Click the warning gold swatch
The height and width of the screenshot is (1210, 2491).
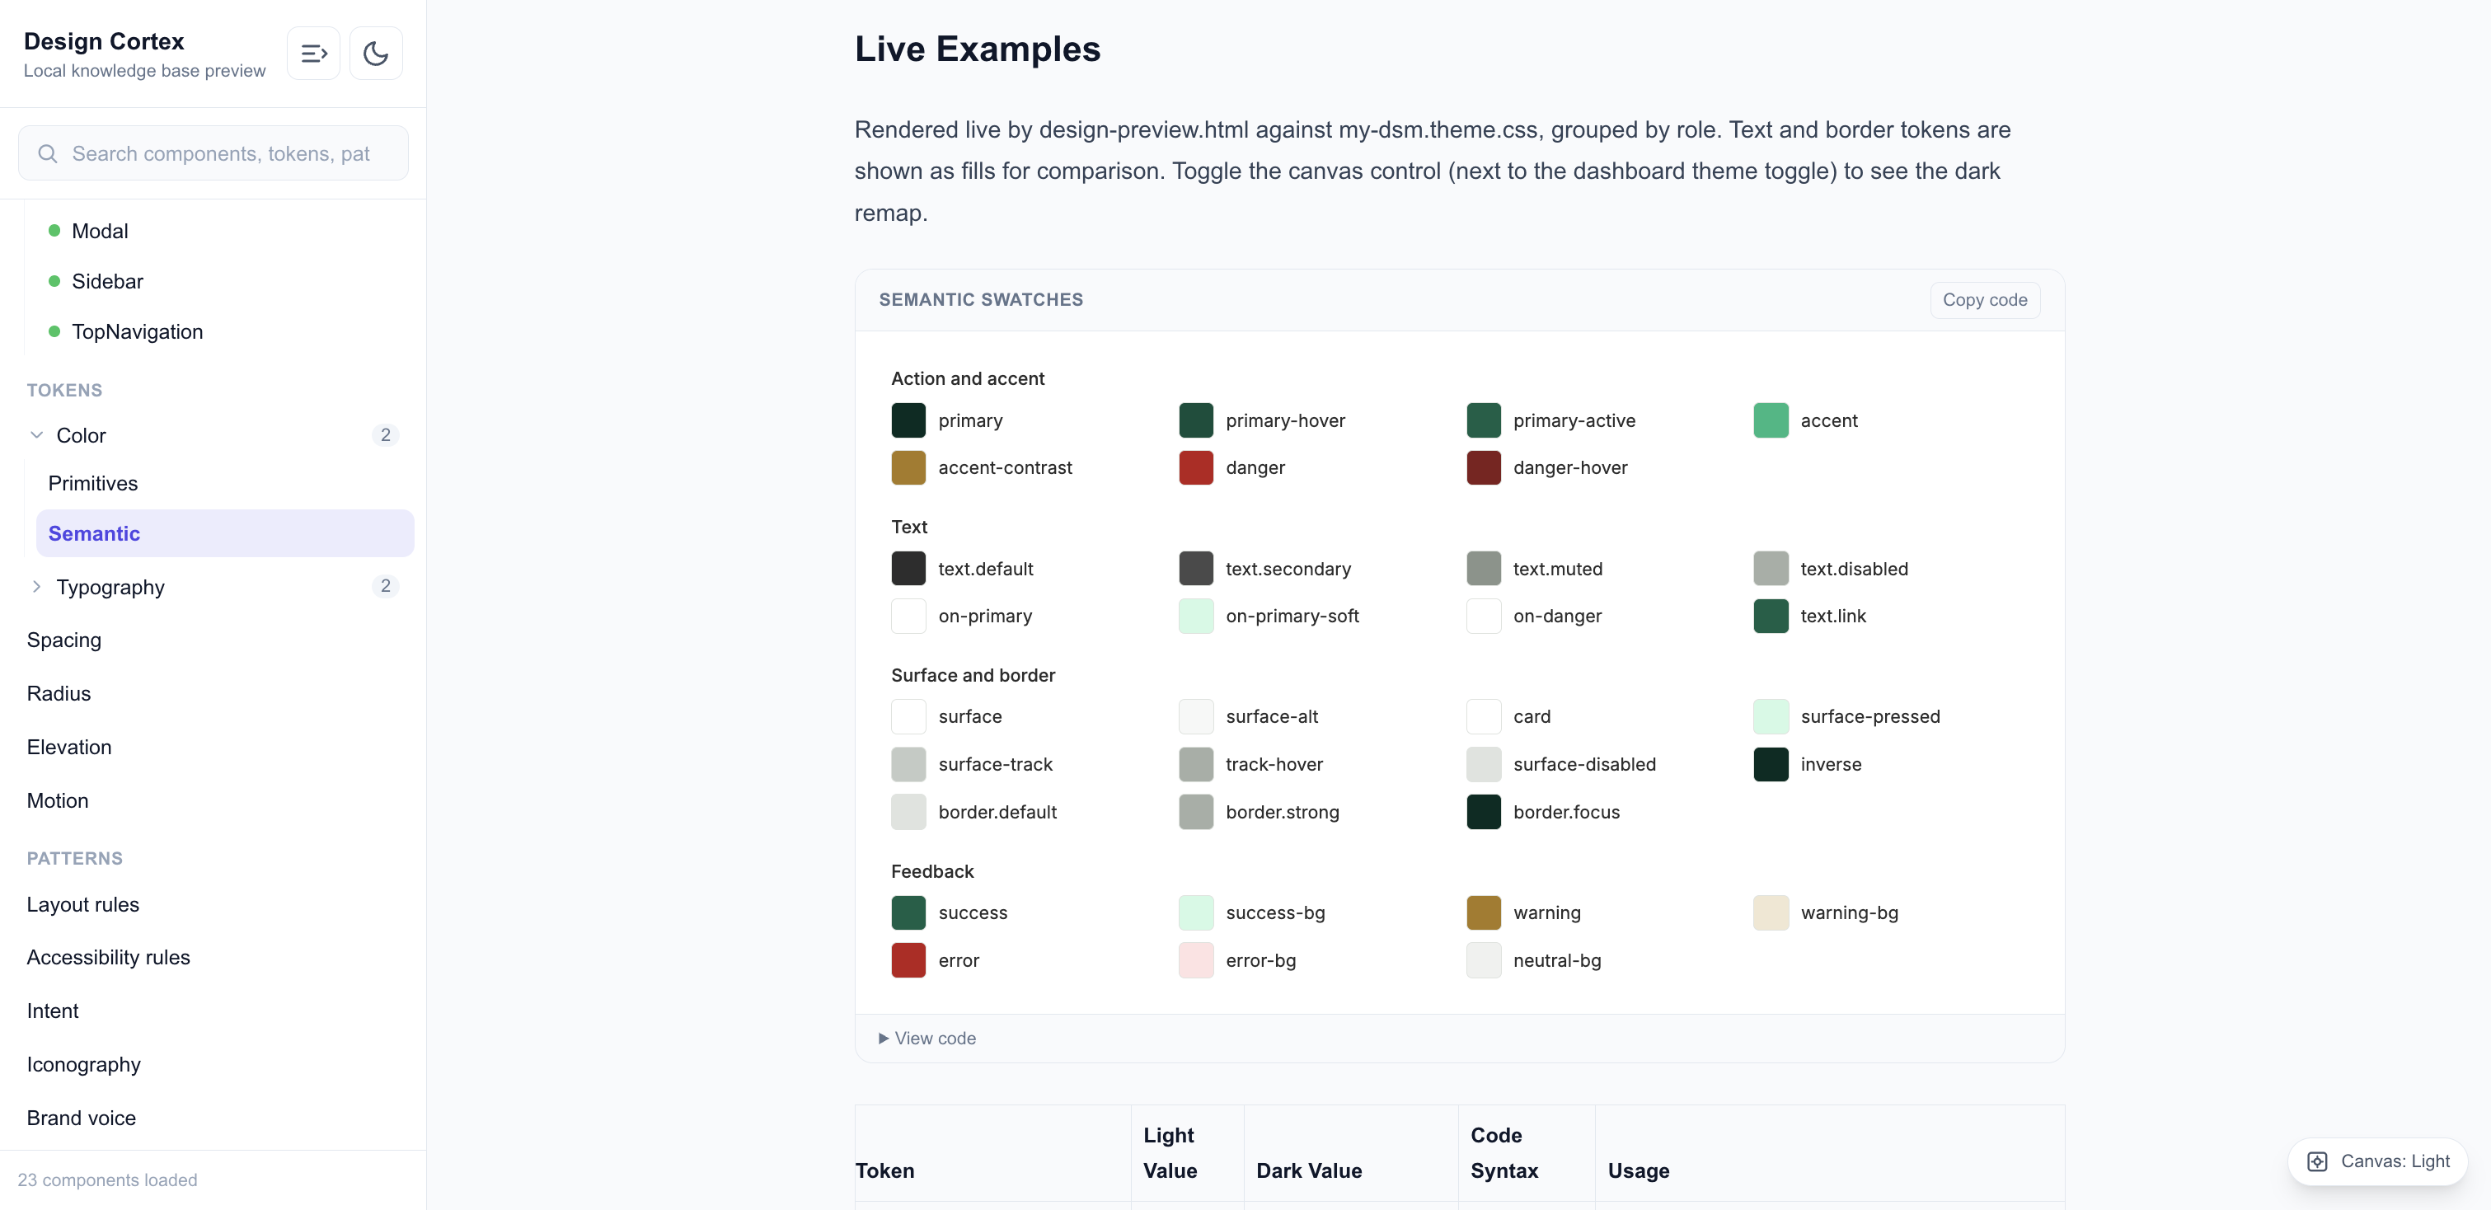coord(1484,913)
